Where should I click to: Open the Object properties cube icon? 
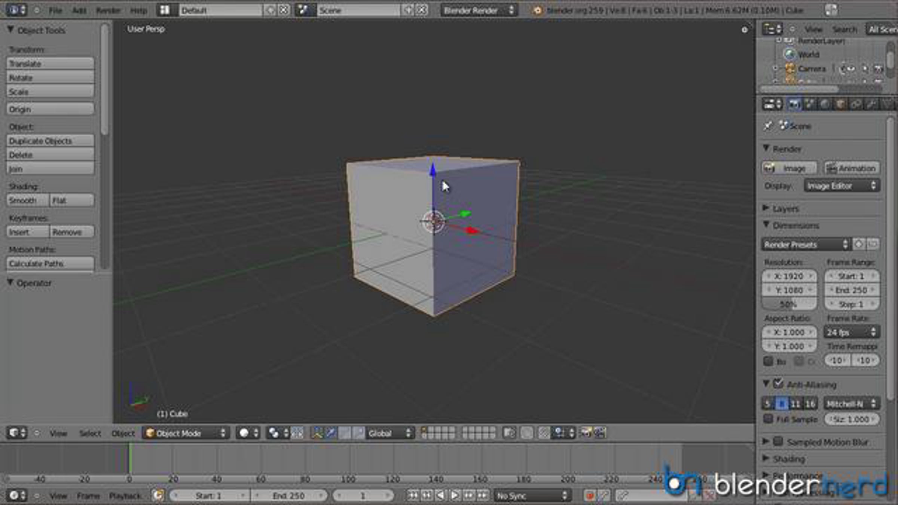pyautogui.click(x=840, y=104)
